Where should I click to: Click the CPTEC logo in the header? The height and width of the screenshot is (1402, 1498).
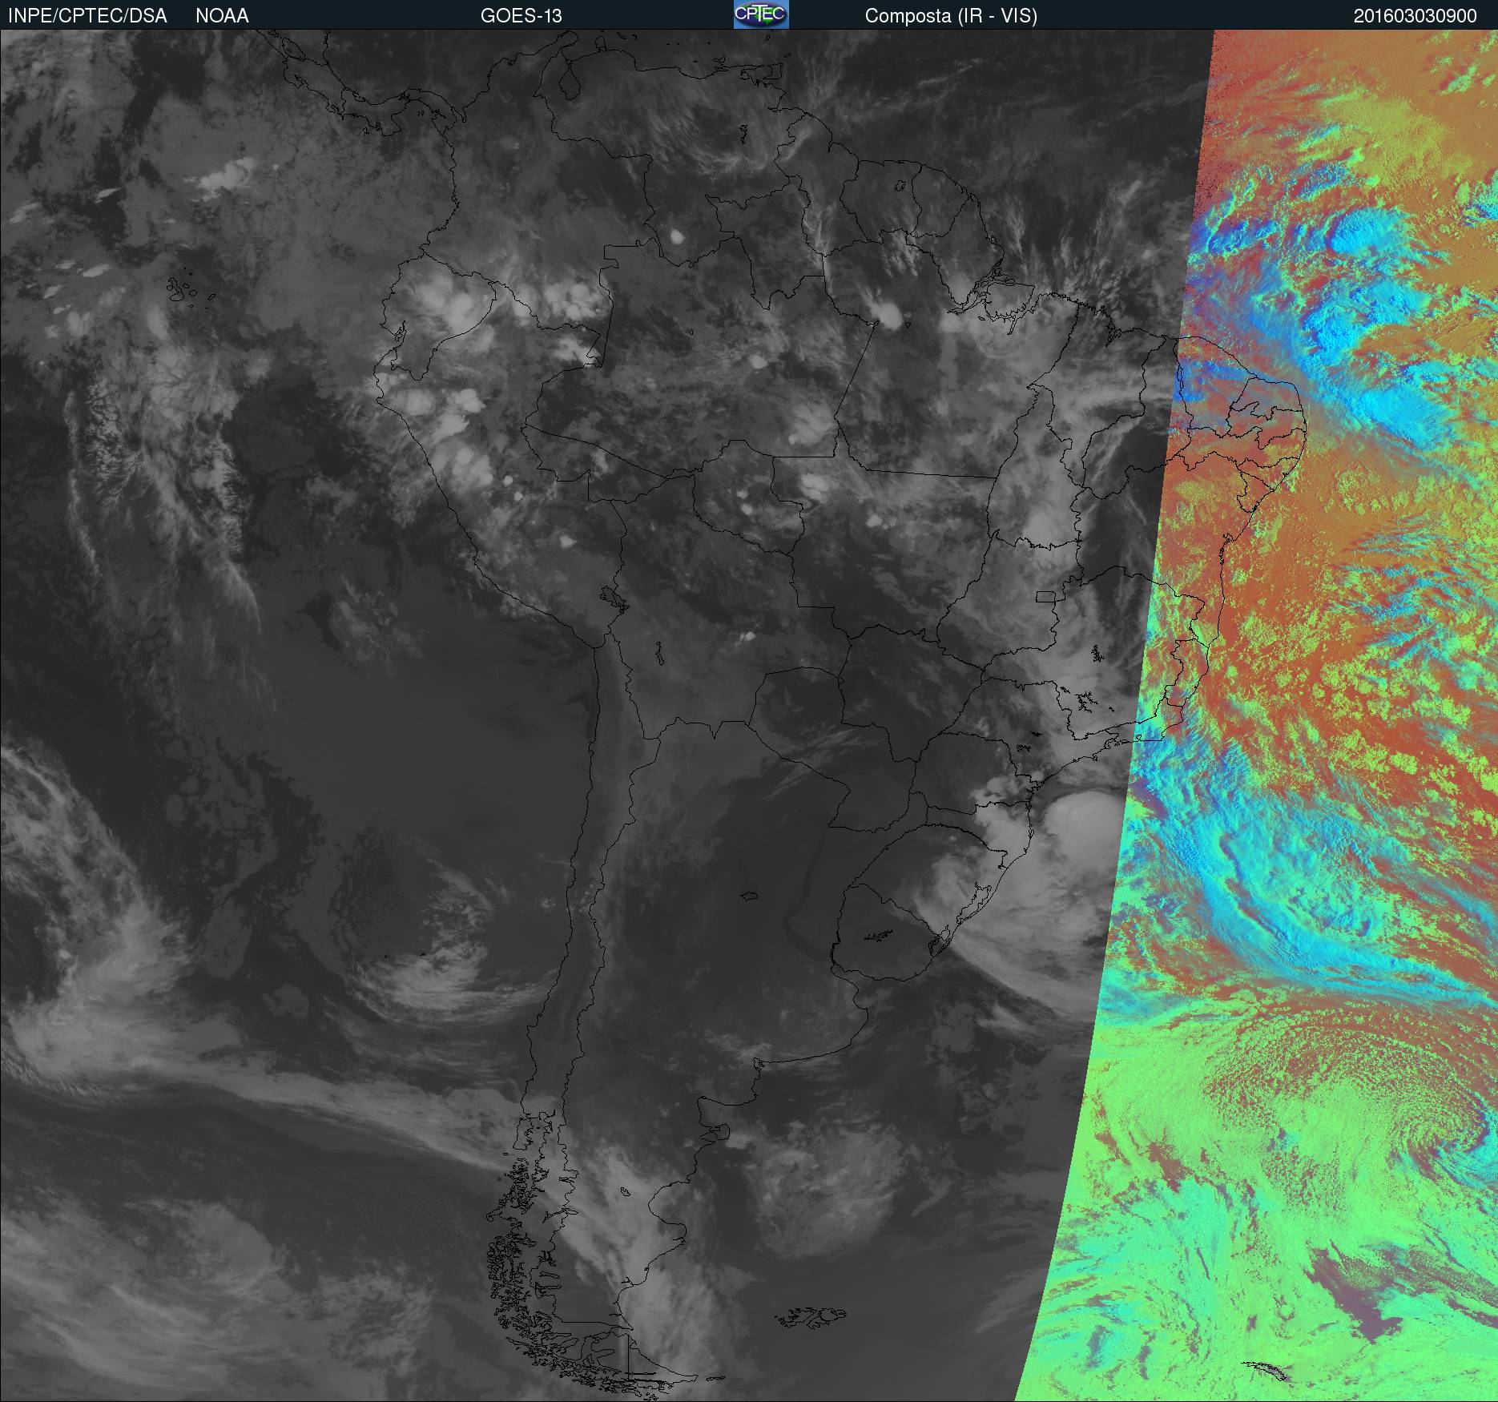[x=761, y=14]
